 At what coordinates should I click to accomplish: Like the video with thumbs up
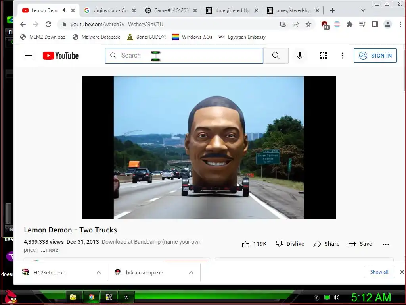point(254,244)
